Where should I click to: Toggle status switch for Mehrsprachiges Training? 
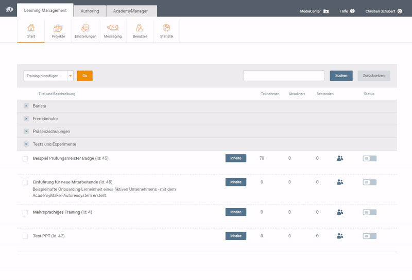point(369,212)
